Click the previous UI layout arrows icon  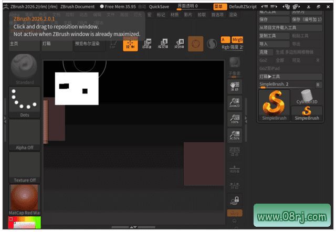point(265,7)
